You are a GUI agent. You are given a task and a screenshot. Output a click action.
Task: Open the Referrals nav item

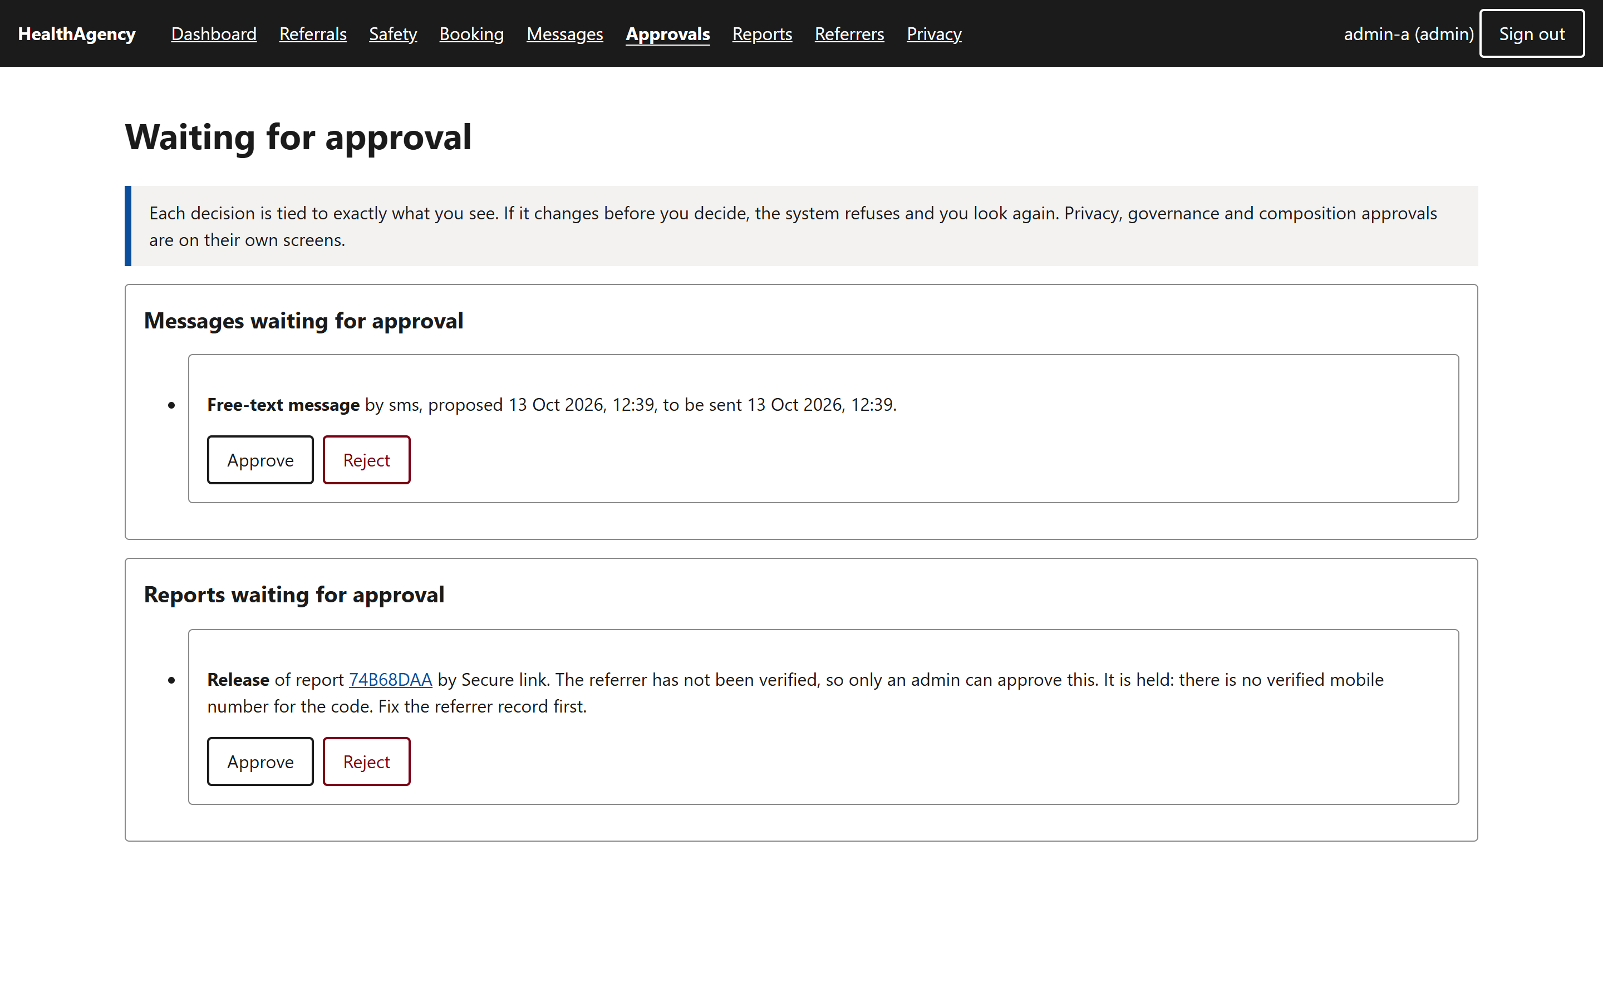(313, 34)
